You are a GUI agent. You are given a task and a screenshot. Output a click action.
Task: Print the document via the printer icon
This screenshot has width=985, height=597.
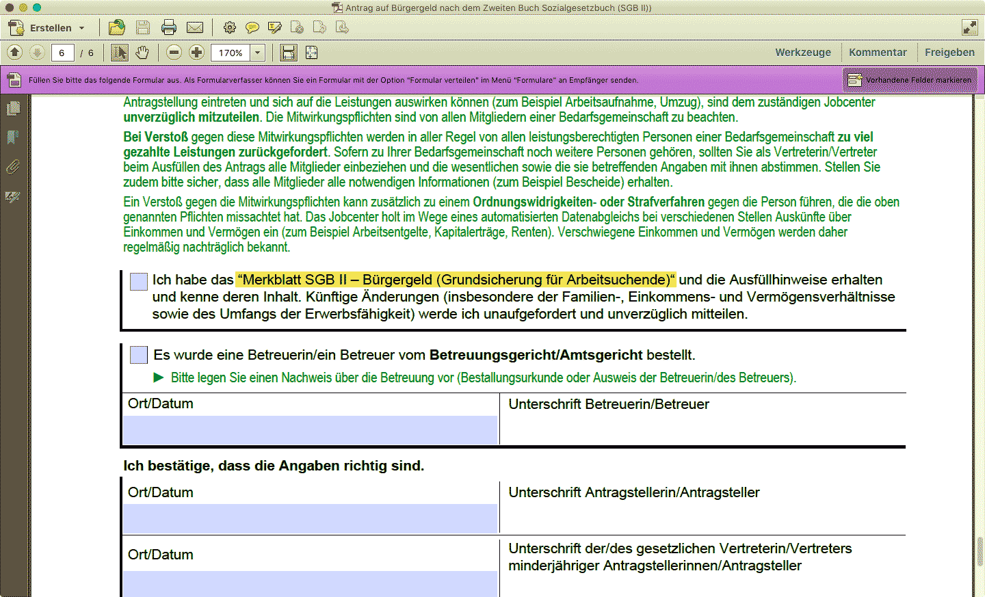(x=170, y=27)
